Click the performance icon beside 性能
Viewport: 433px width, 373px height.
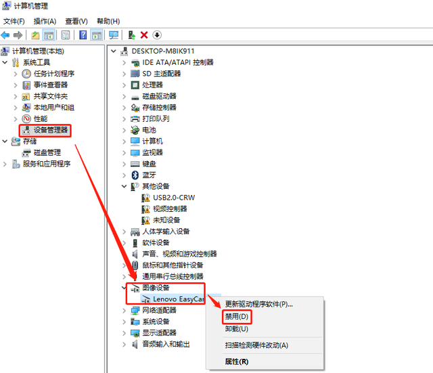tap(26, 119)
